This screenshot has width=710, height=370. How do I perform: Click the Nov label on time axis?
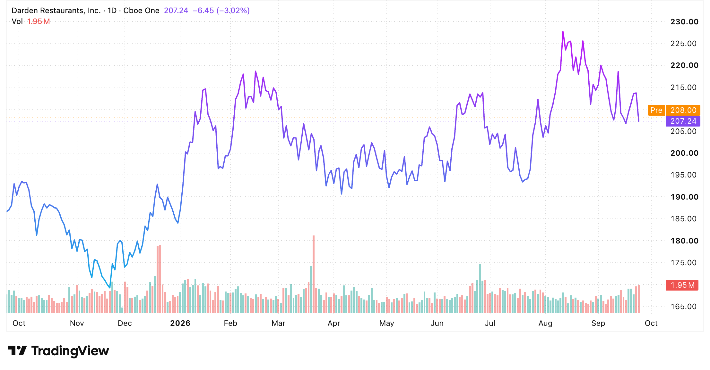[x=77, y=323]
